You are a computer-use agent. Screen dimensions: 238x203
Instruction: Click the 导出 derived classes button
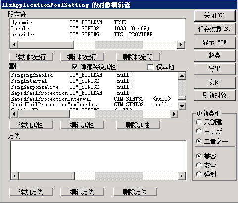214,69
